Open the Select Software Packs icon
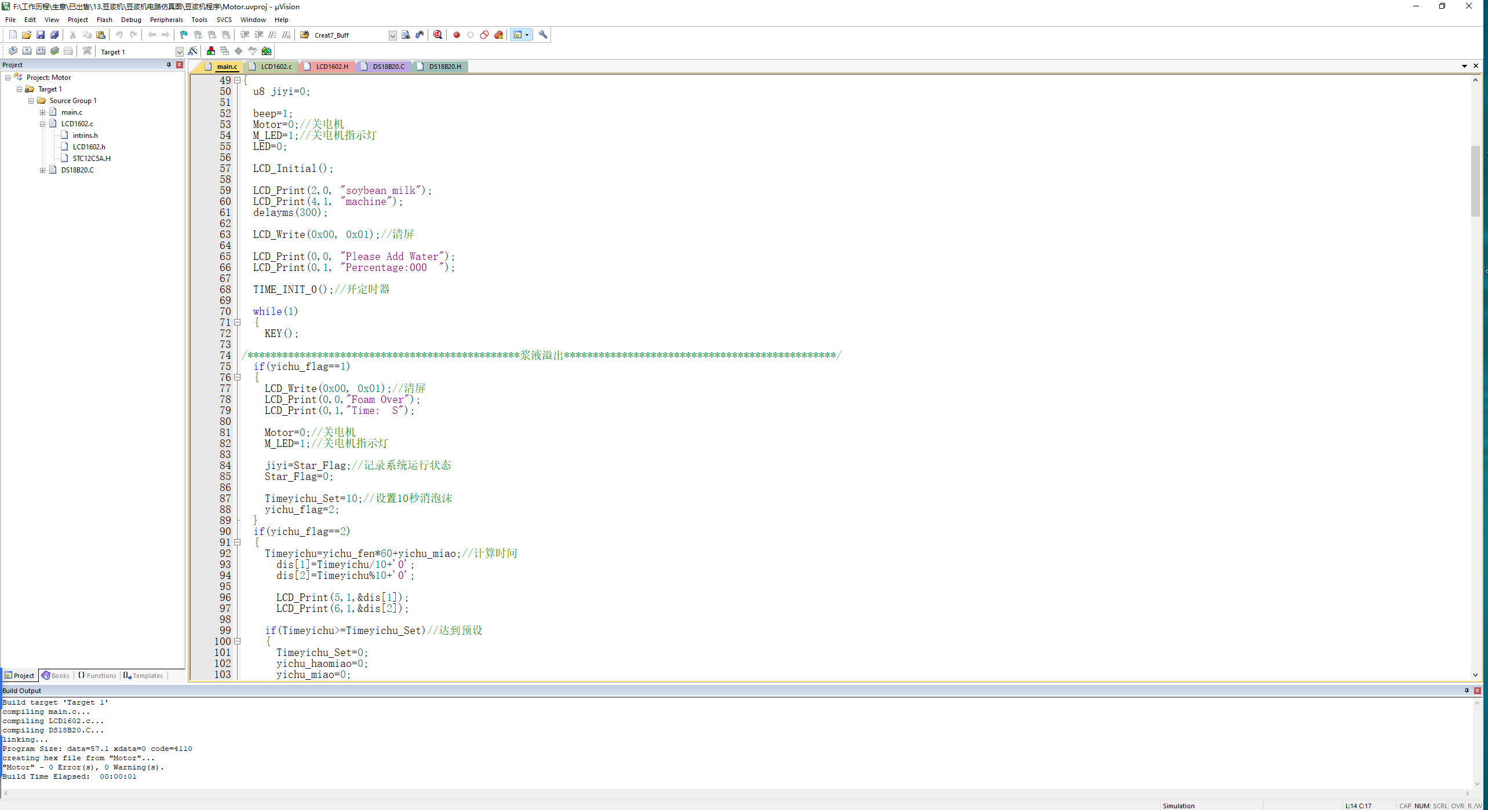The width and height of the screenshot is (1488, 810). 253,51
